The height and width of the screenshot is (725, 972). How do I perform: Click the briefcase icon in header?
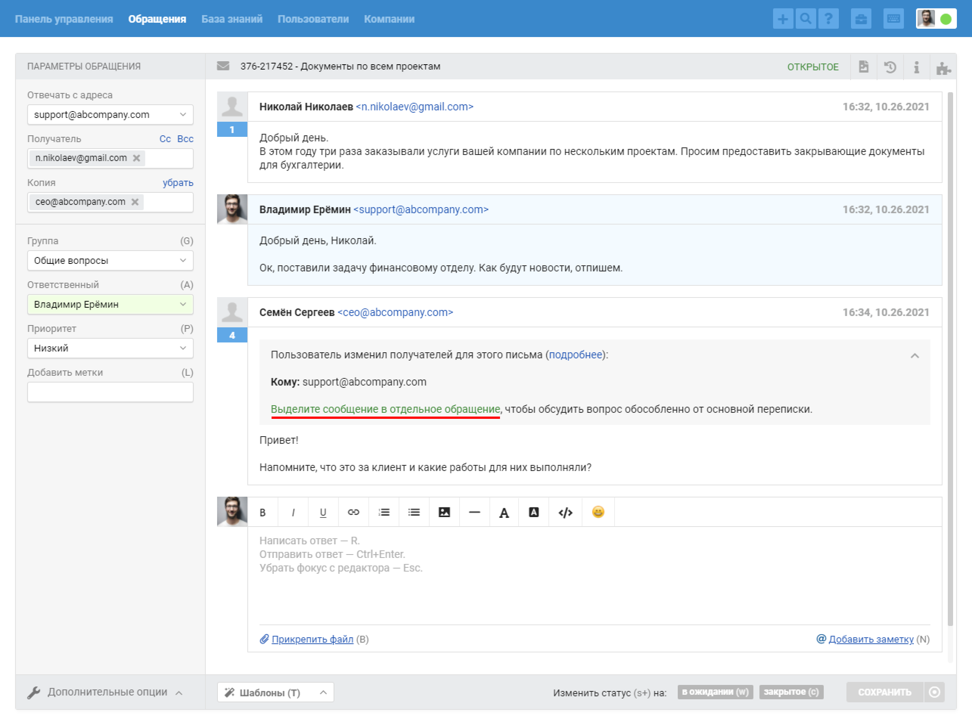click(860, 19)
